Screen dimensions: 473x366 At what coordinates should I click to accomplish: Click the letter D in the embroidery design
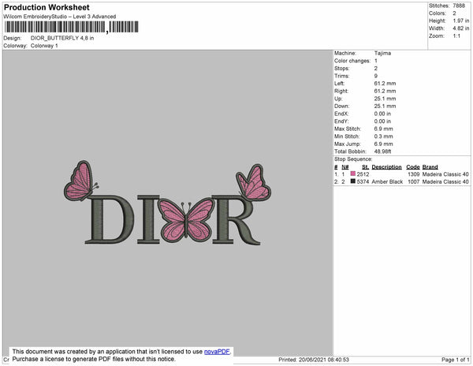[110, 219]
